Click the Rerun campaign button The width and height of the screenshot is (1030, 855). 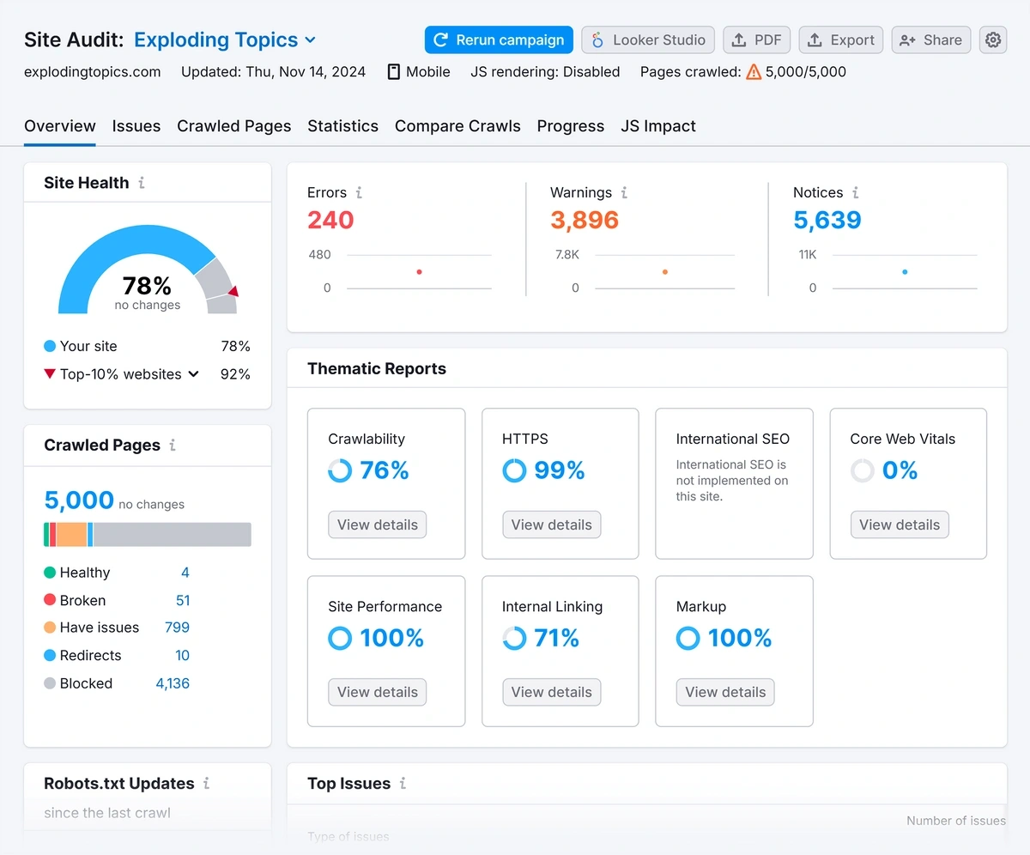pos(499,40)
